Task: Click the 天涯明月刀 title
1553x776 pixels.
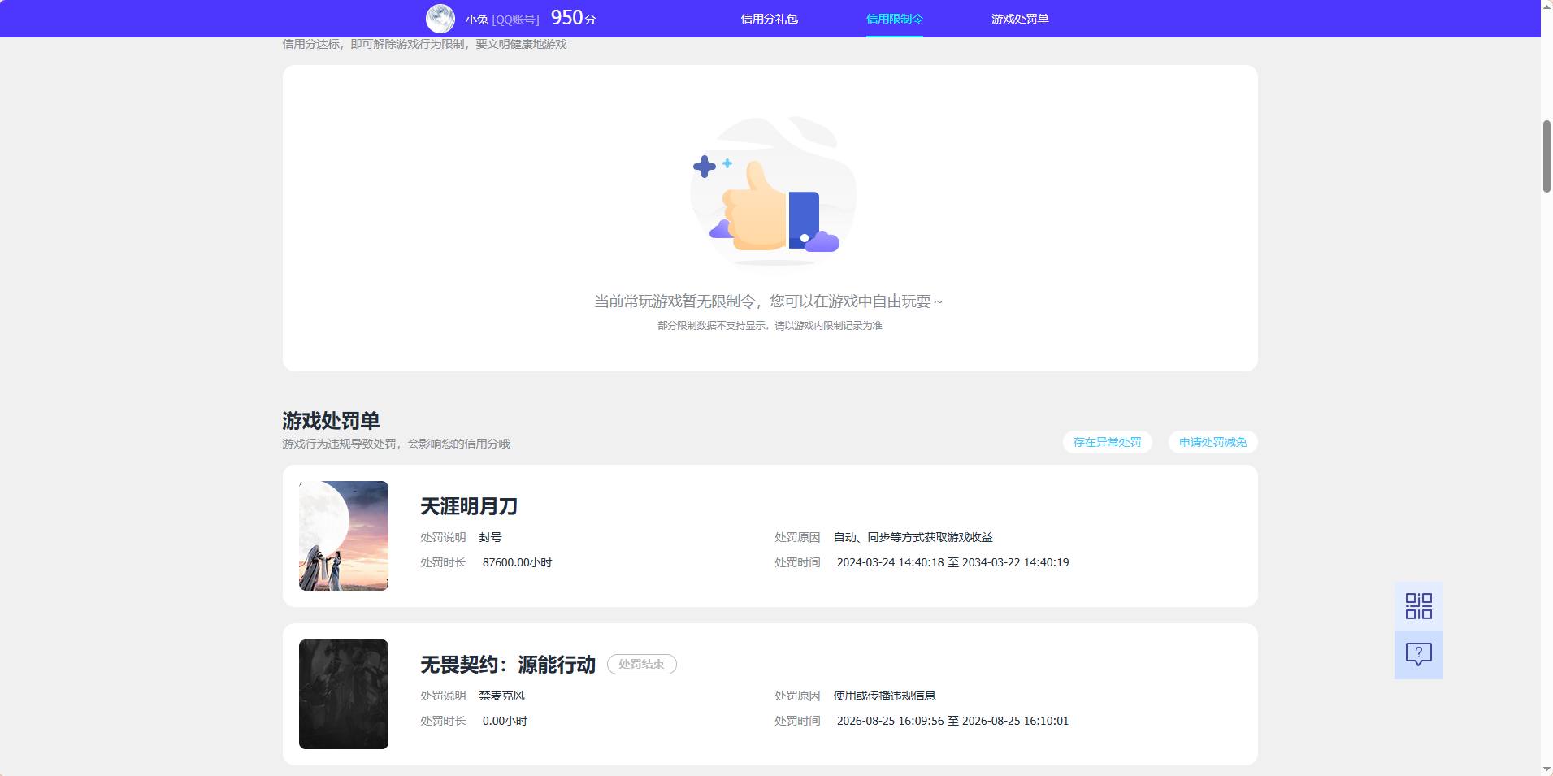Action: [469, 506]
